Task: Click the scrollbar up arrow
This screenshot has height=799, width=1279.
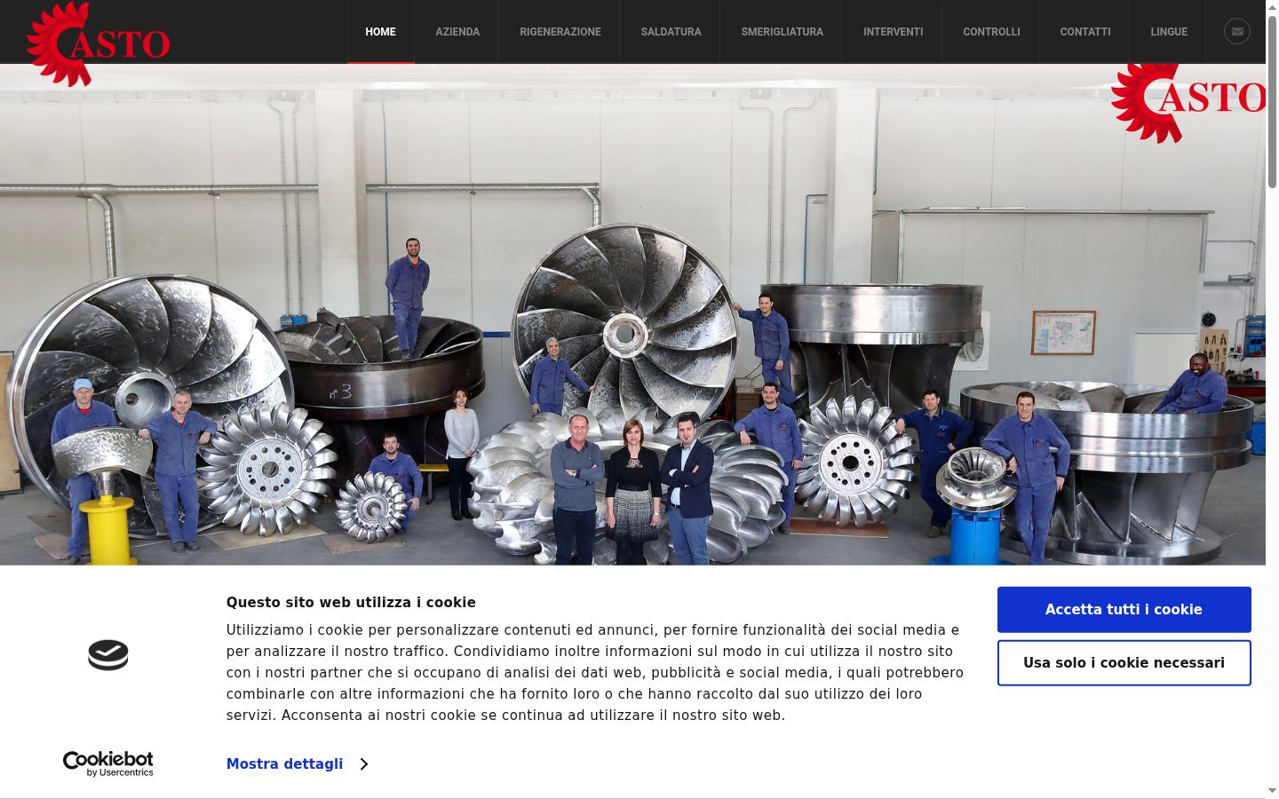Action: click(x=1272, y=6)
